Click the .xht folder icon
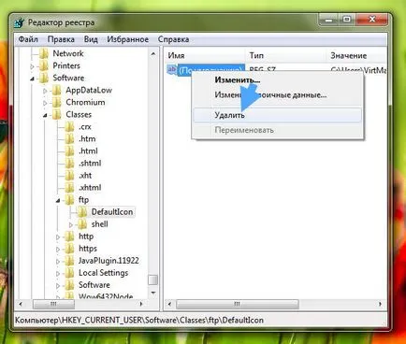Viewport: 406px width, 344px height. click(x=69, y=176)
